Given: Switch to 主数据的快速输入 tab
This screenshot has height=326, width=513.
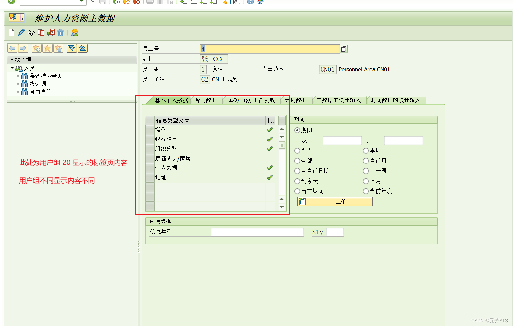Looking at the screenshot, I should pos(339,100).
